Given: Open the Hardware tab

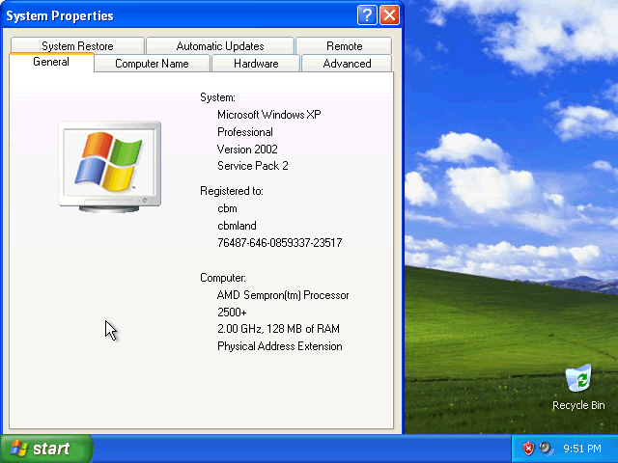Looking at the screenshot, I should tap(256, 64).
